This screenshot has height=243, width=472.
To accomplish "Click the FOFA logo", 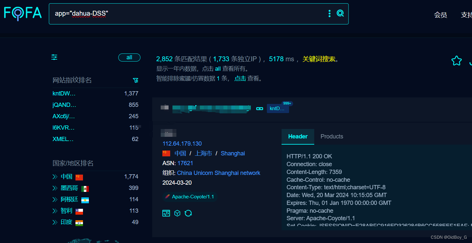I will [x=23, y=13].
